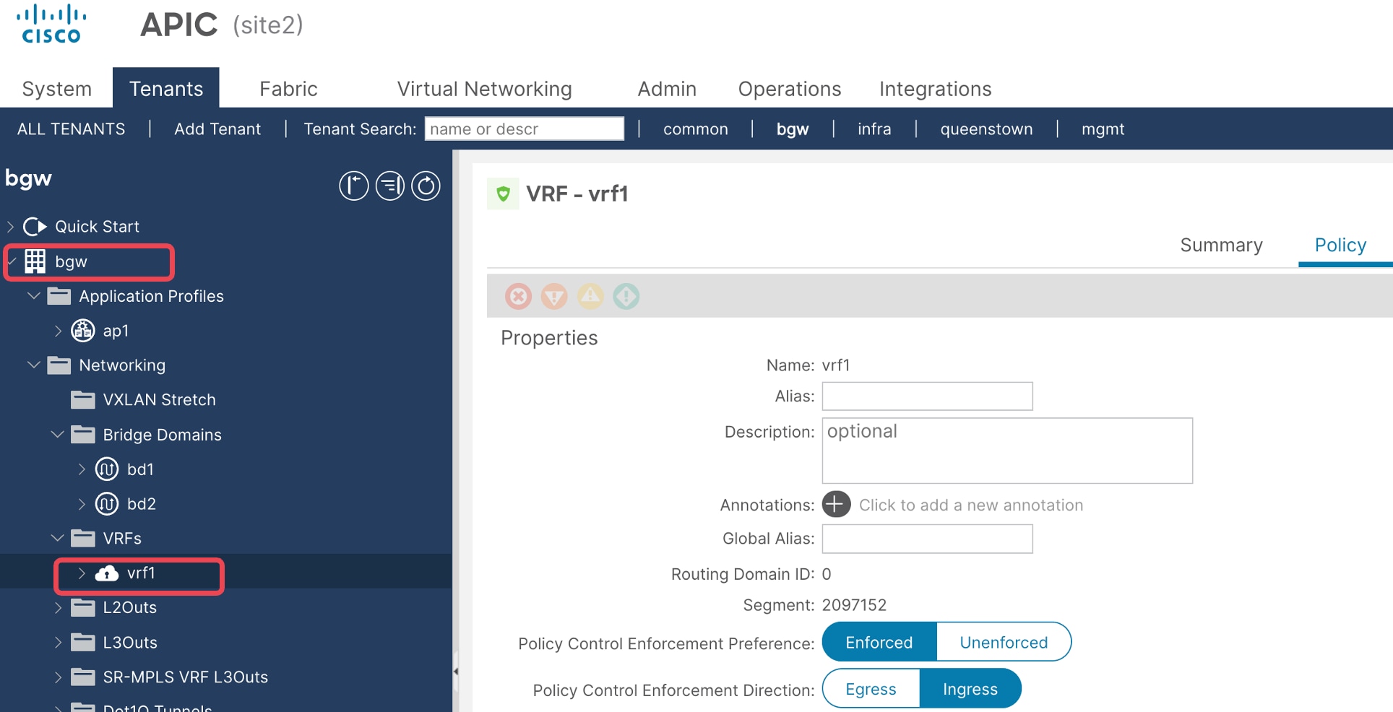The height and width of the screenshot is (712, 1393).
Task: Click the Alias input field
Action: point(928,396)
